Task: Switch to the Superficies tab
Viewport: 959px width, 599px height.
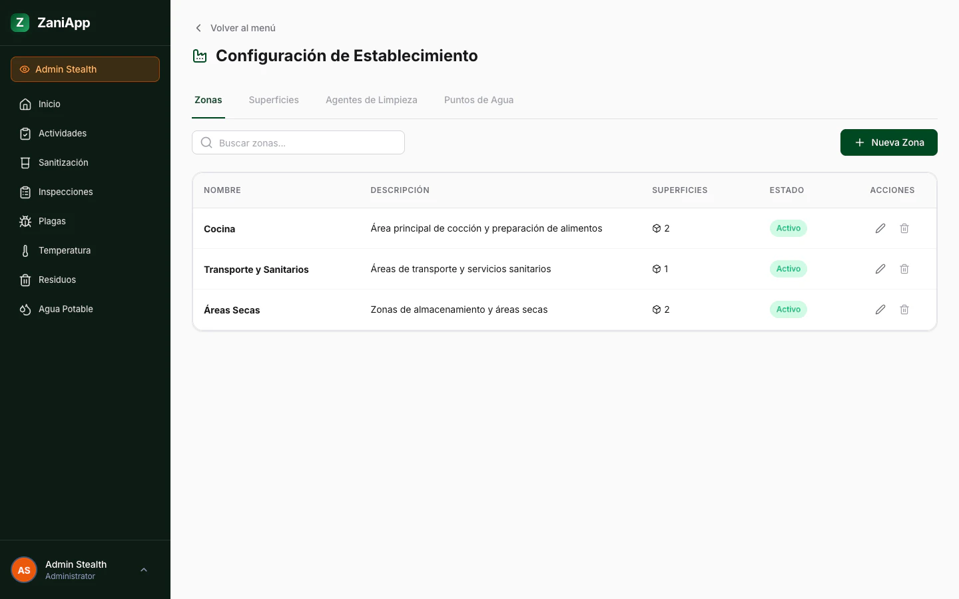Action: tap(274, 100)
